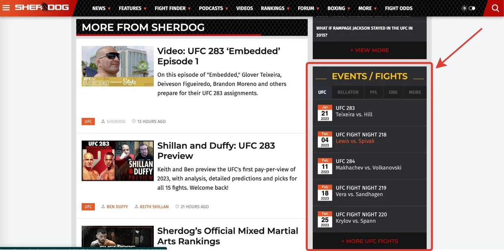This screenshot has width=504, height=251.
Task: Click the Jan 21 2023 calendar icon
Action: point(325,113)
